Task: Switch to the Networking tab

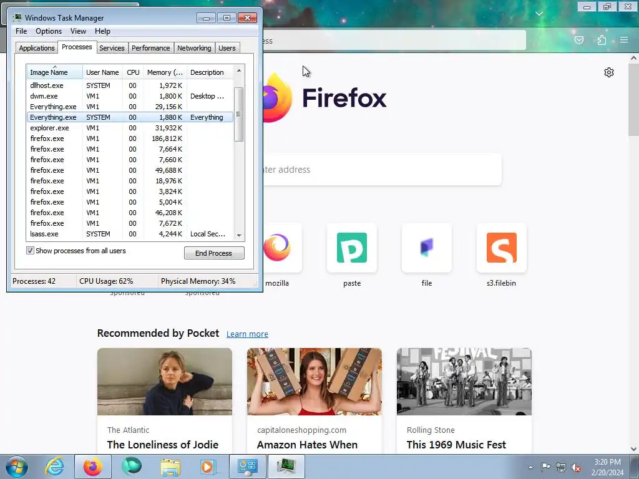Action: click(x=194, y=48)
